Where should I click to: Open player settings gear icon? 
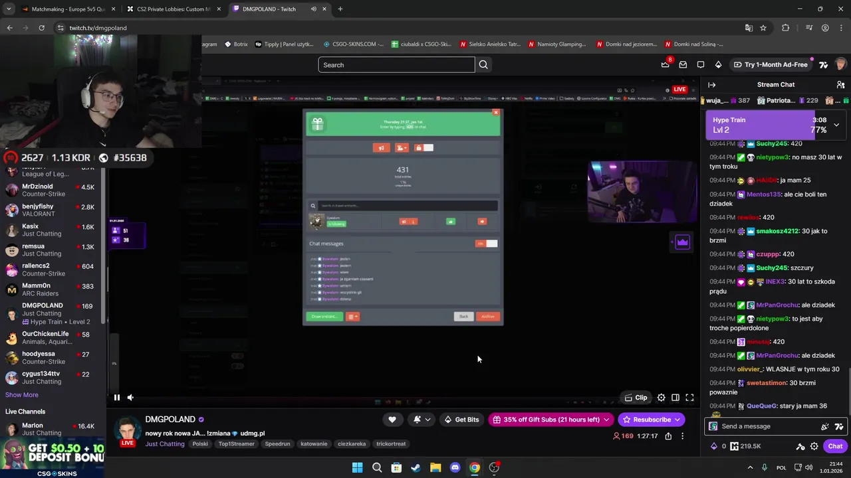click(661, 398)
